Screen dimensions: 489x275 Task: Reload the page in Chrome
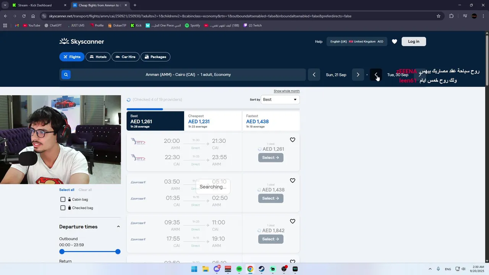tap(24, 16)
